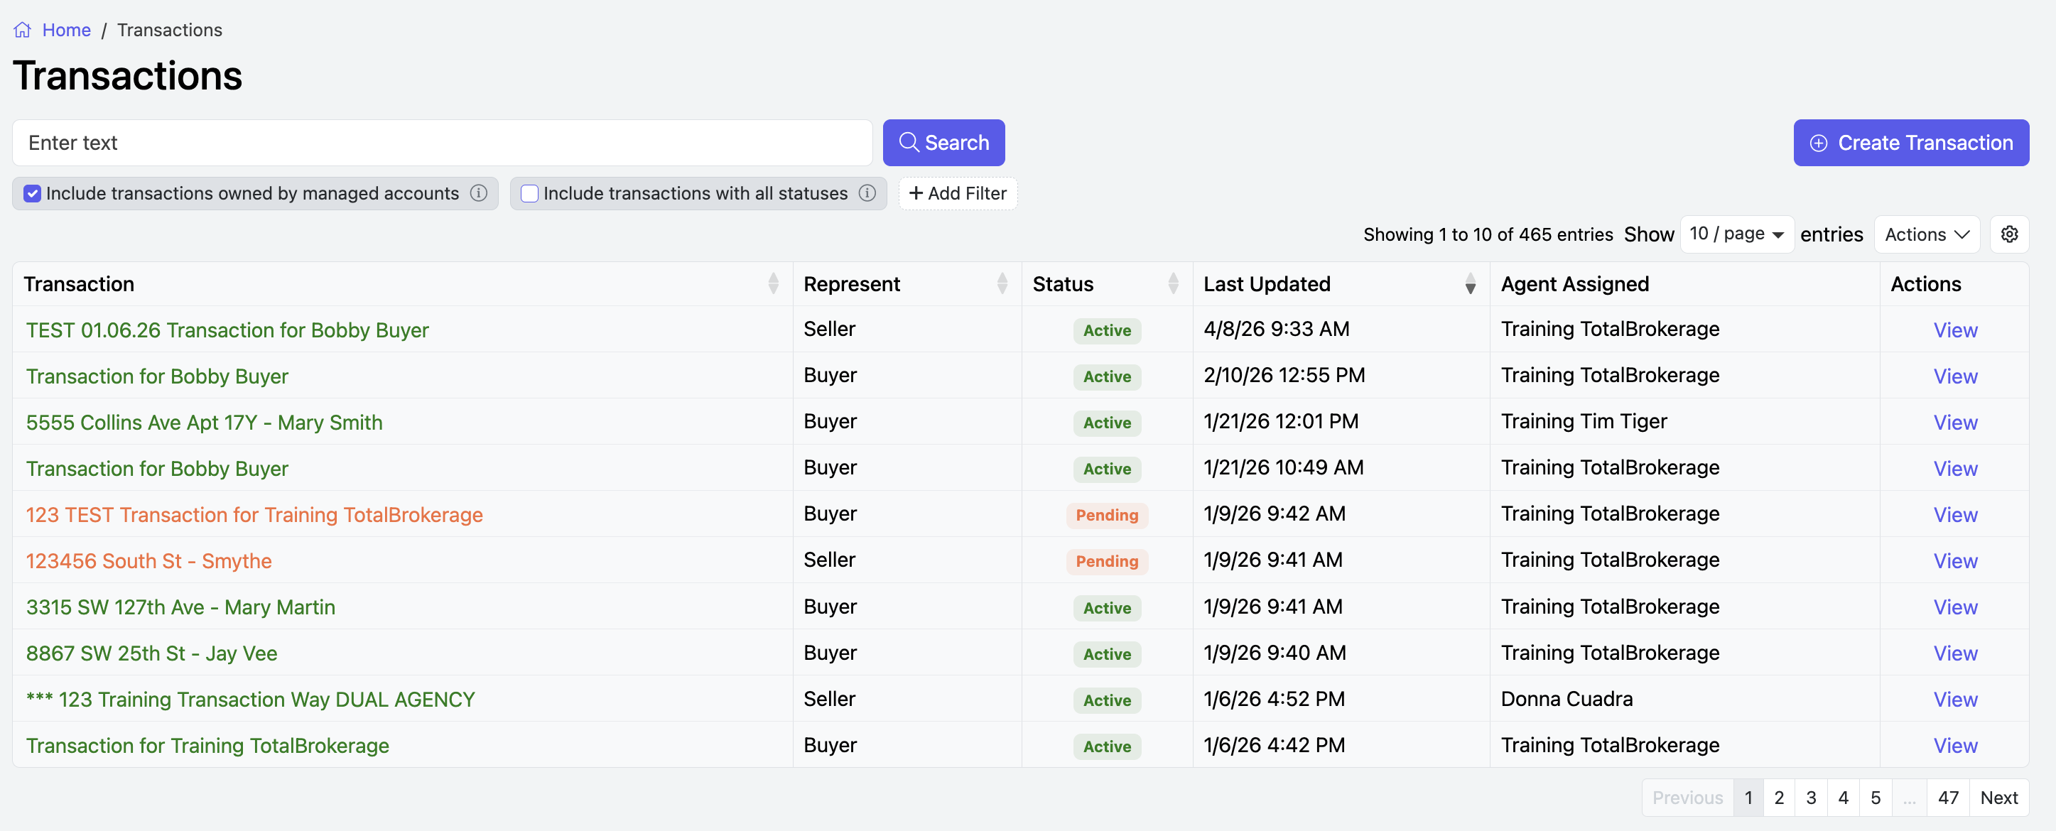Sort by Status column arrows
The width and height of the screenshot is (2056, 831).
(x=1172, y=283)
